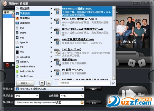Open the Menu button in title bar
This screenshot has height=111, width=154.
click(137, 3)
